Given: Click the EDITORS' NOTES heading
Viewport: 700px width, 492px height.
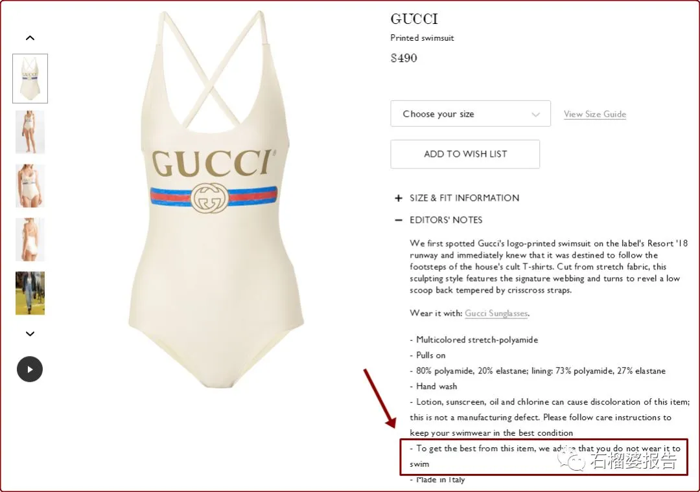Looking at the screenshot, I should 446,220.
